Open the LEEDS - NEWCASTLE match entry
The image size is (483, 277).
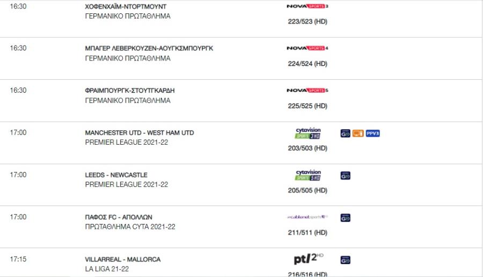[x=116, y=175]
